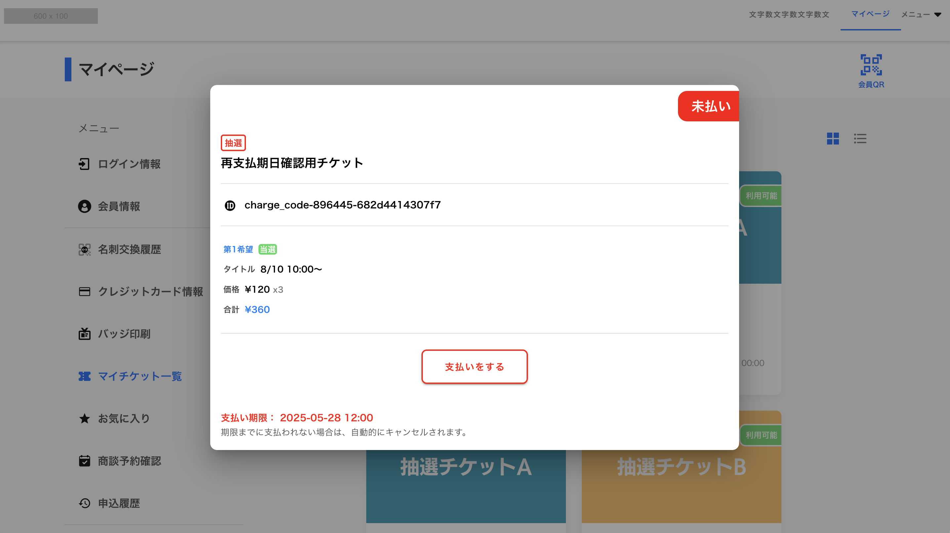The image size is (950, 533).
Task: Click the 当選 winning badge
Action: 267,249
